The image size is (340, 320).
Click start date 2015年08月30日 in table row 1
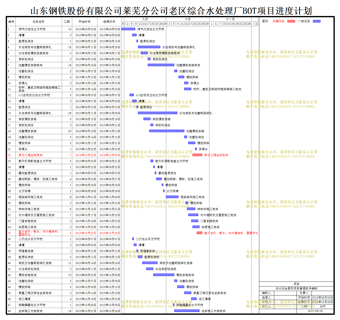pos(86,29)
